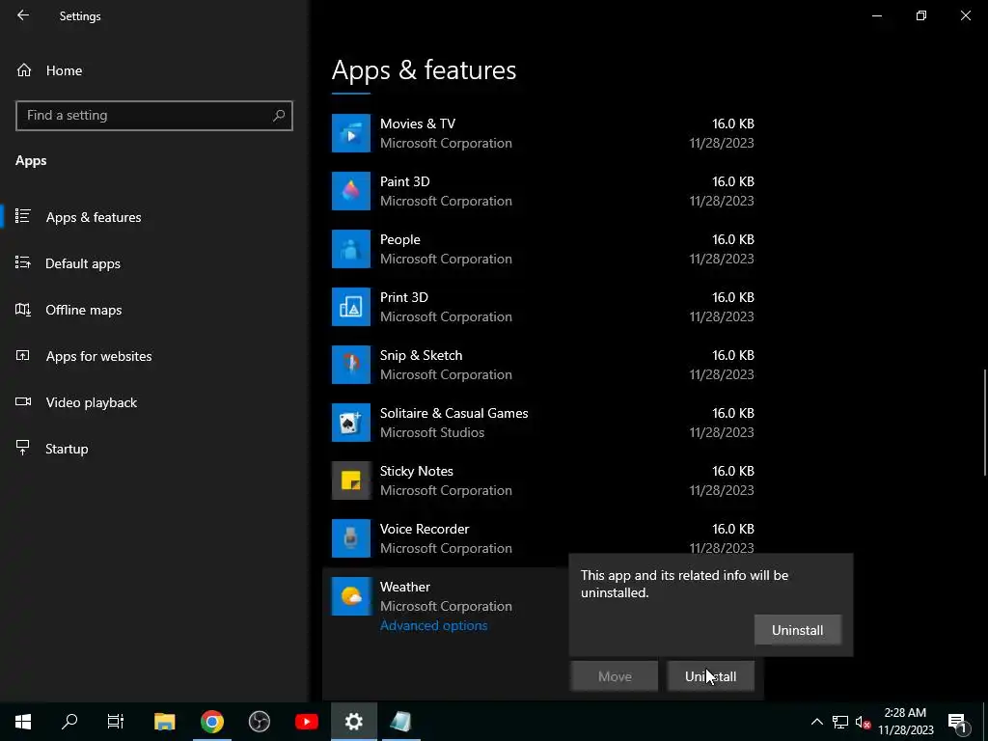Click the Find a setting search box

coord(154,116)
